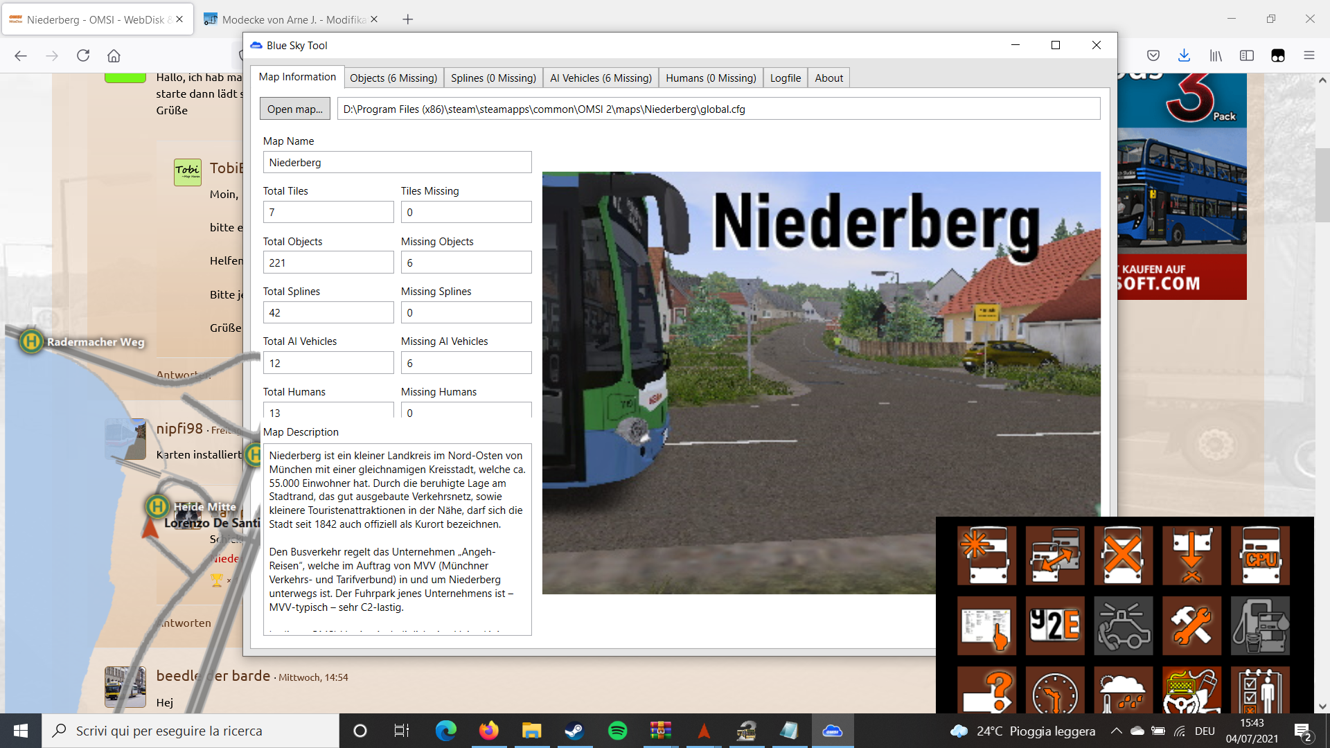Viewport: 1330px width, 748px height.
Task: Open the Steam taskbar icon
Action: click(x=574, y=731)
